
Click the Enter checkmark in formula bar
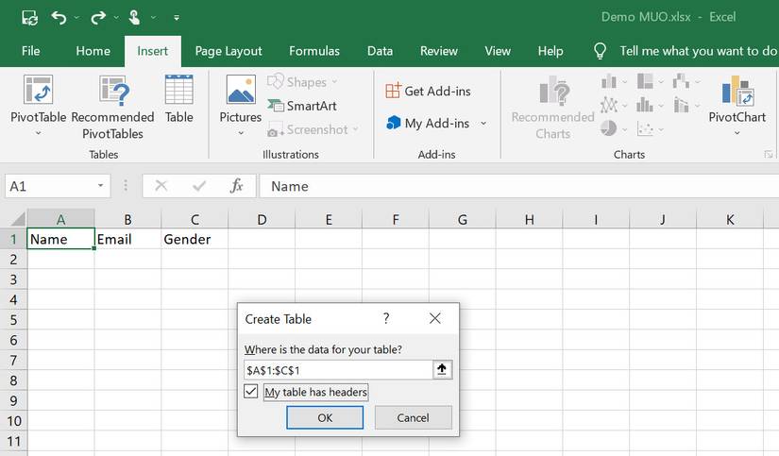(199, 186)
